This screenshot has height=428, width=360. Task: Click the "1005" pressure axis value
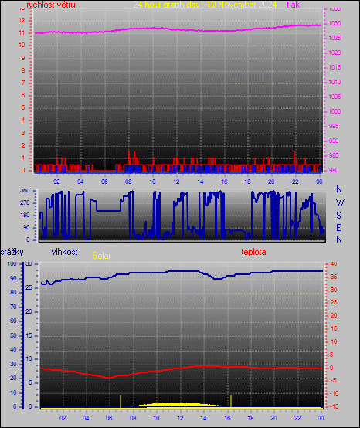pyautogui.click(x=335, y=97)
